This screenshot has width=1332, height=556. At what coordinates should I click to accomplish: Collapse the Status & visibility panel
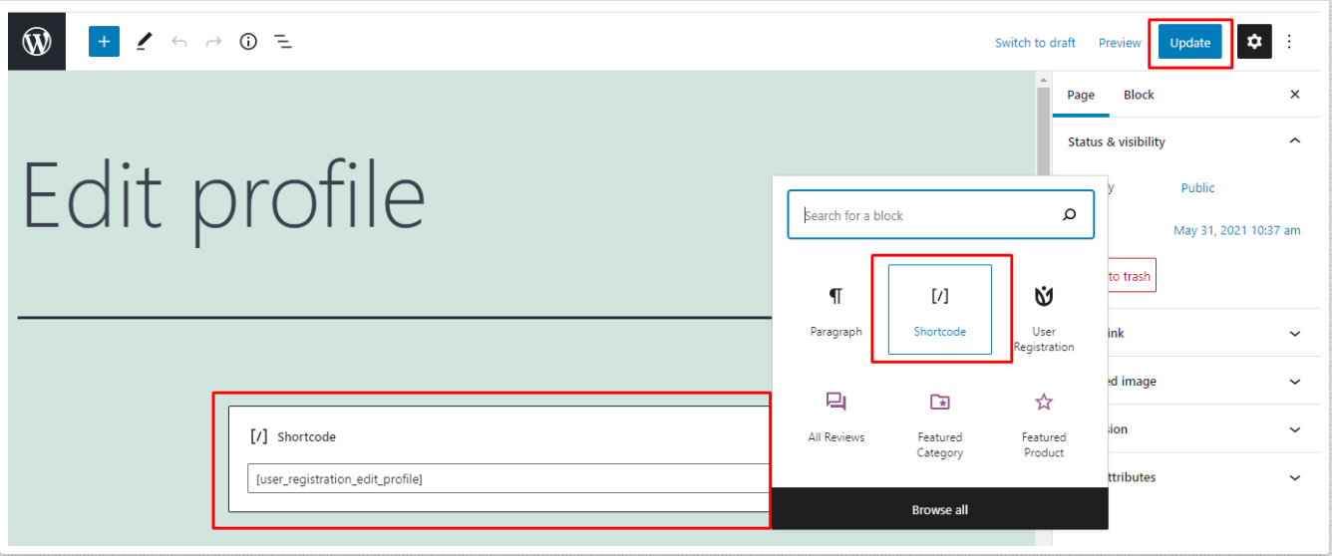click(1186, 141)
